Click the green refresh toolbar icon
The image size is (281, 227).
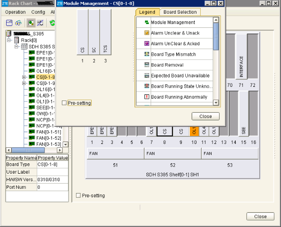coord(52,23)
